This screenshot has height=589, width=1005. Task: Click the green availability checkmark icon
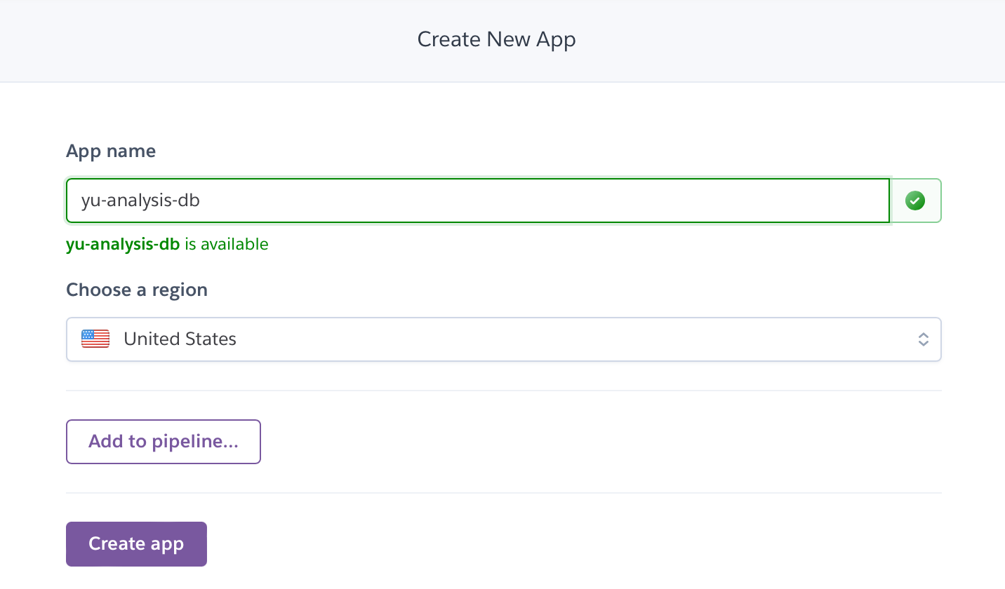(914, 201)
